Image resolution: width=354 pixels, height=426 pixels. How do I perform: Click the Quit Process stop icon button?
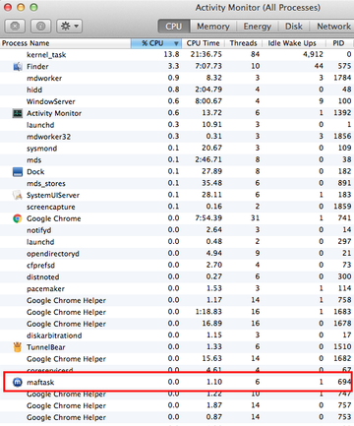point(15,26)
